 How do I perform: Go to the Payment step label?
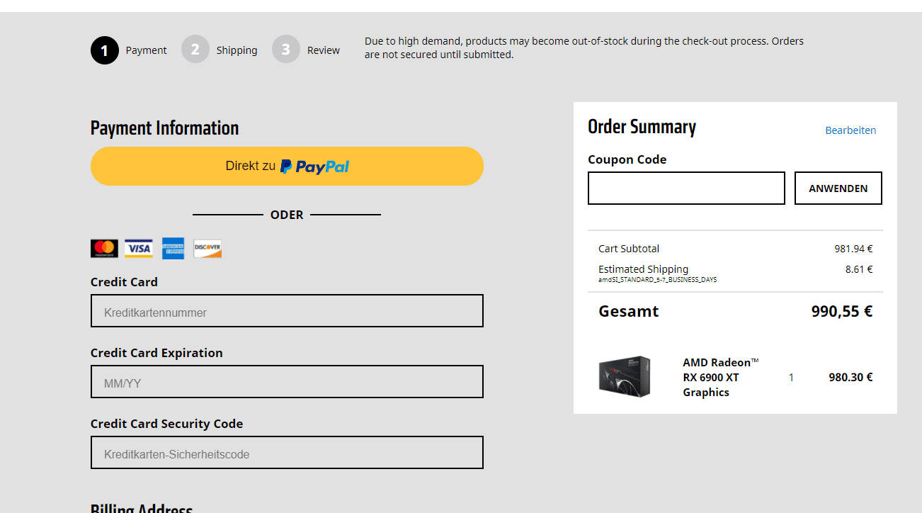tap(146, 50)
